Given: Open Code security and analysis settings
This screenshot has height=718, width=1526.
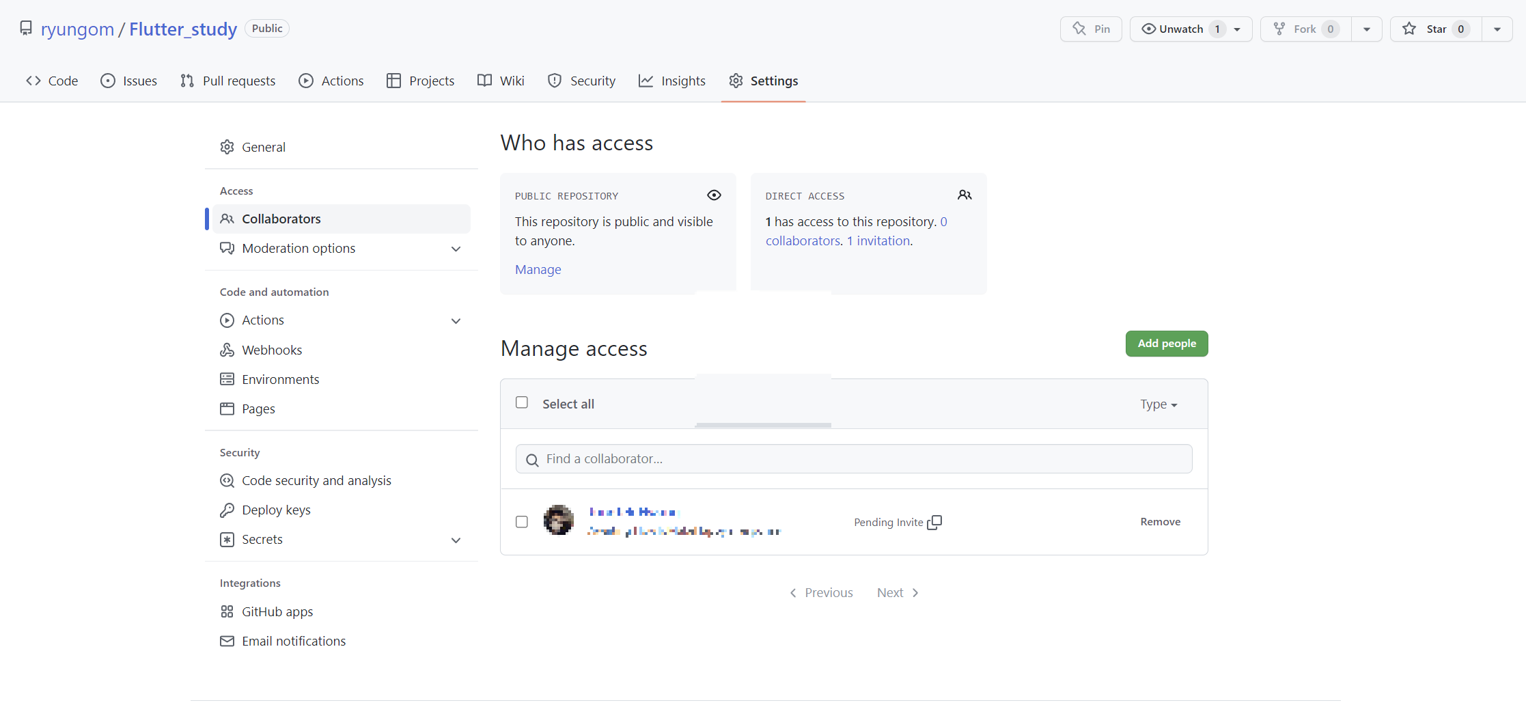Looking at the screenshot, I should [x=342, y=480].
